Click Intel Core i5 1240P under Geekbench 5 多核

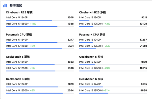pos(90,62)
